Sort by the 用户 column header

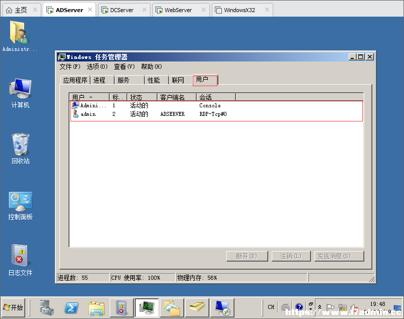90,97
